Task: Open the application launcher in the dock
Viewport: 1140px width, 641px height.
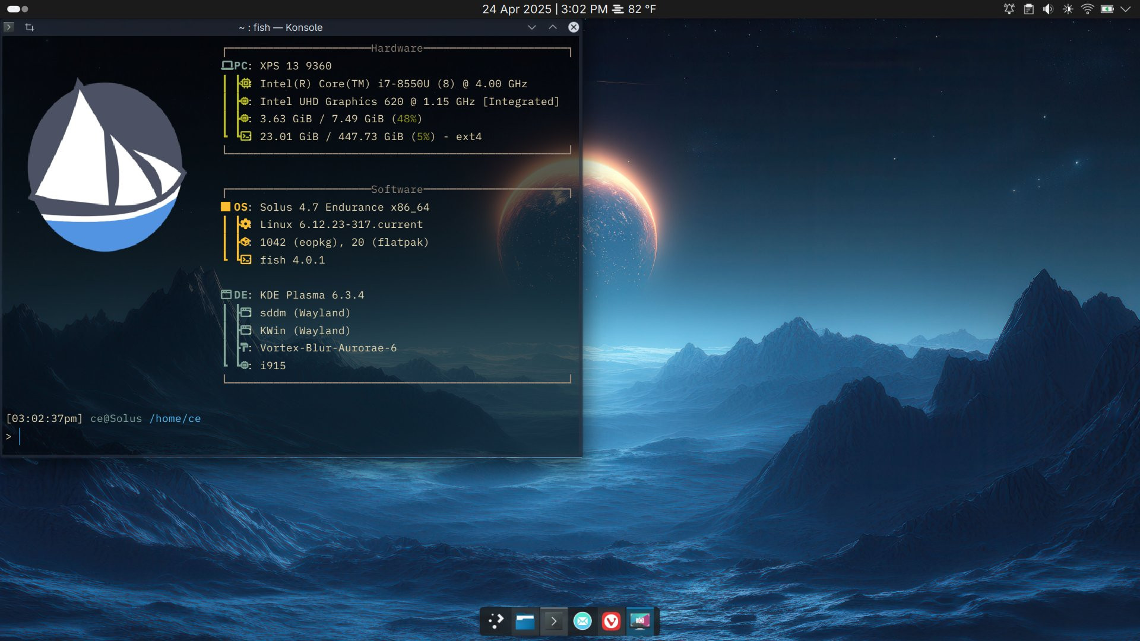Action: coord(496,621)
